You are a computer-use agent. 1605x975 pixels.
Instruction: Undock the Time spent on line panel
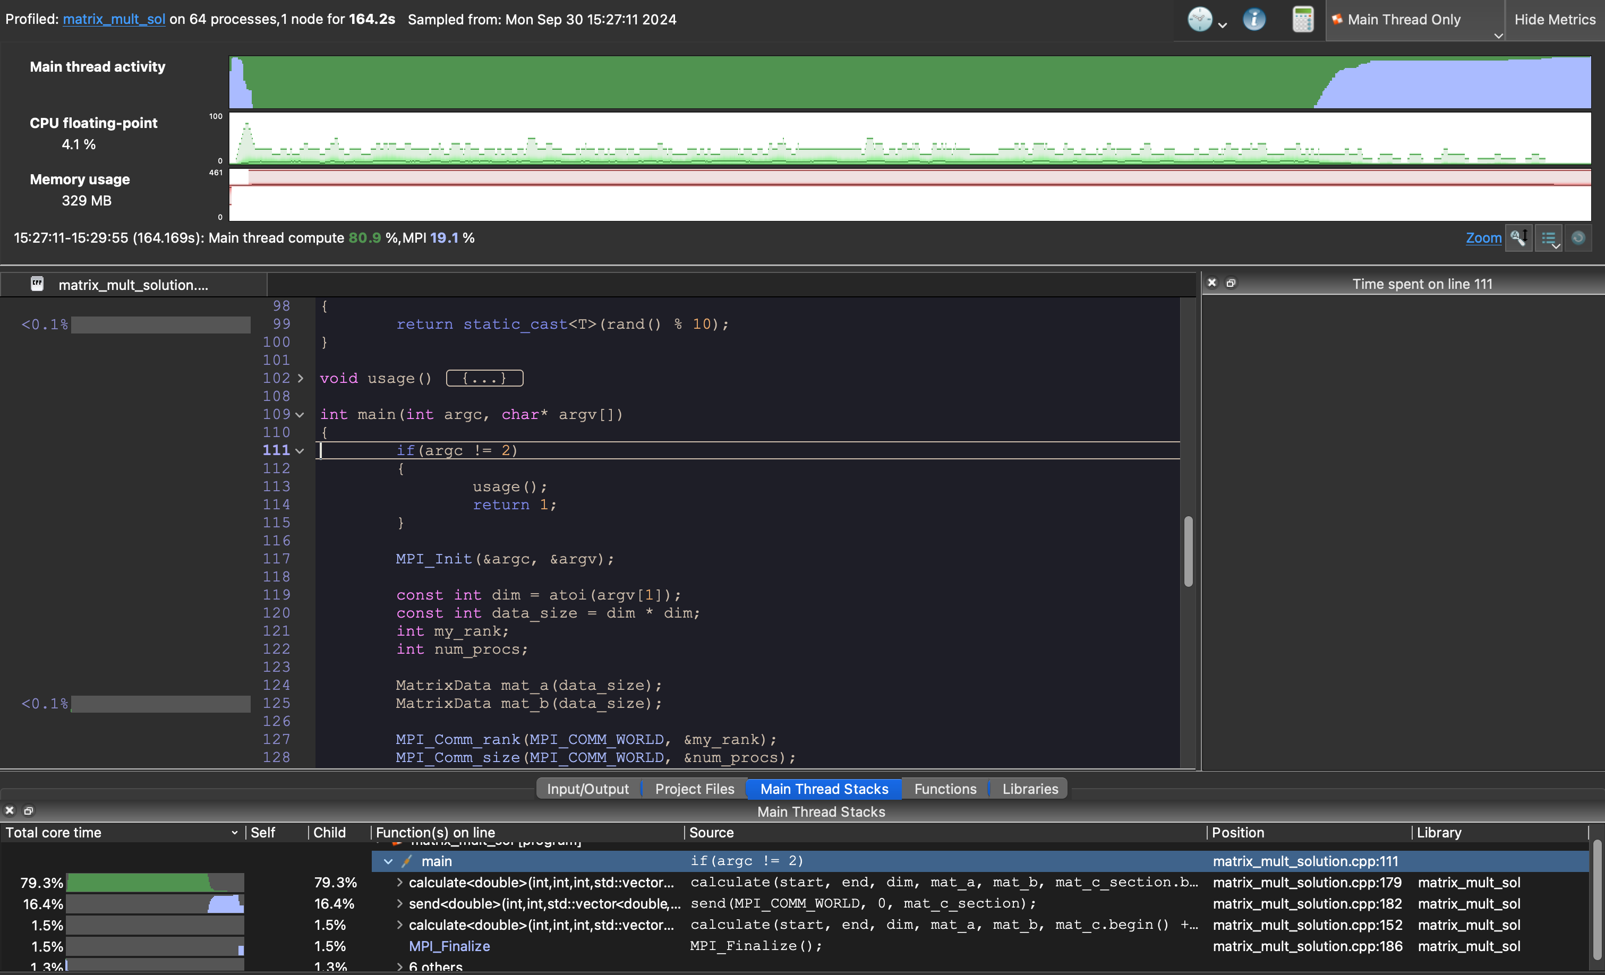tap(1231, 283)
